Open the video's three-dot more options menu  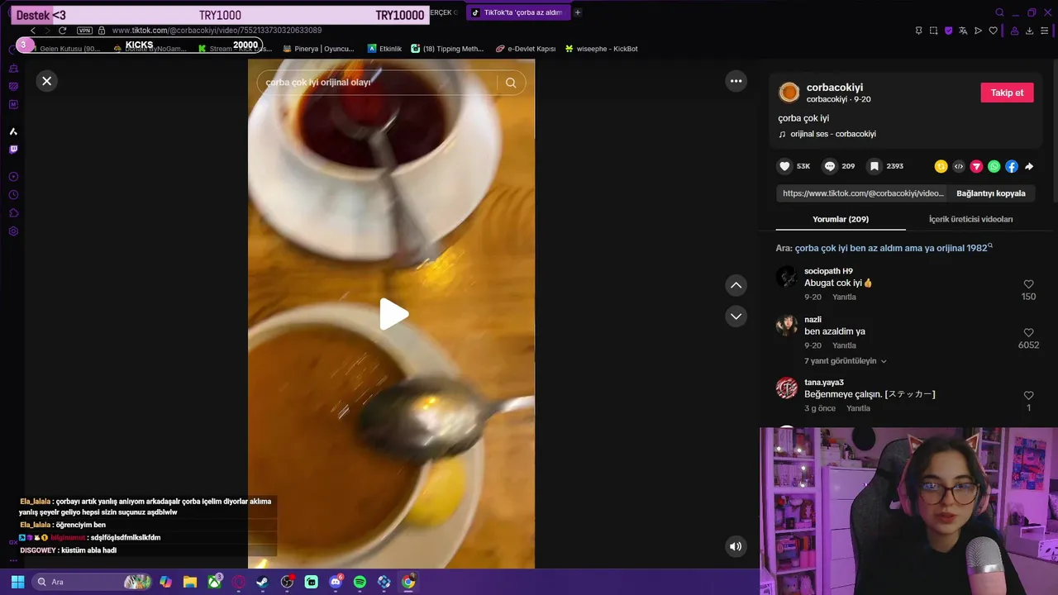(736, 81)
